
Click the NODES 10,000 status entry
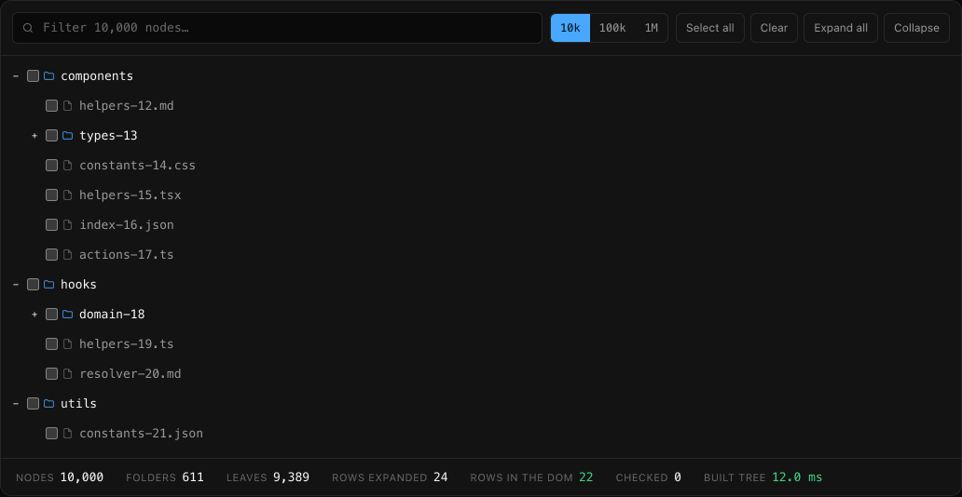click(60, 477)
